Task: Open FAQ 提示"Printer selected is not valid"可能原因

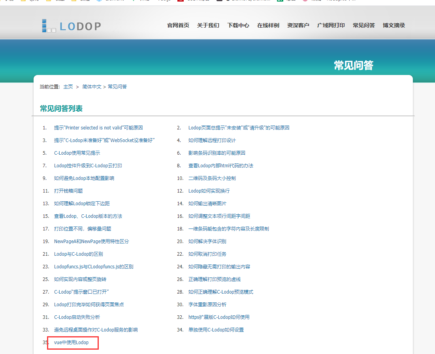Action: click(x=98, y=128)
